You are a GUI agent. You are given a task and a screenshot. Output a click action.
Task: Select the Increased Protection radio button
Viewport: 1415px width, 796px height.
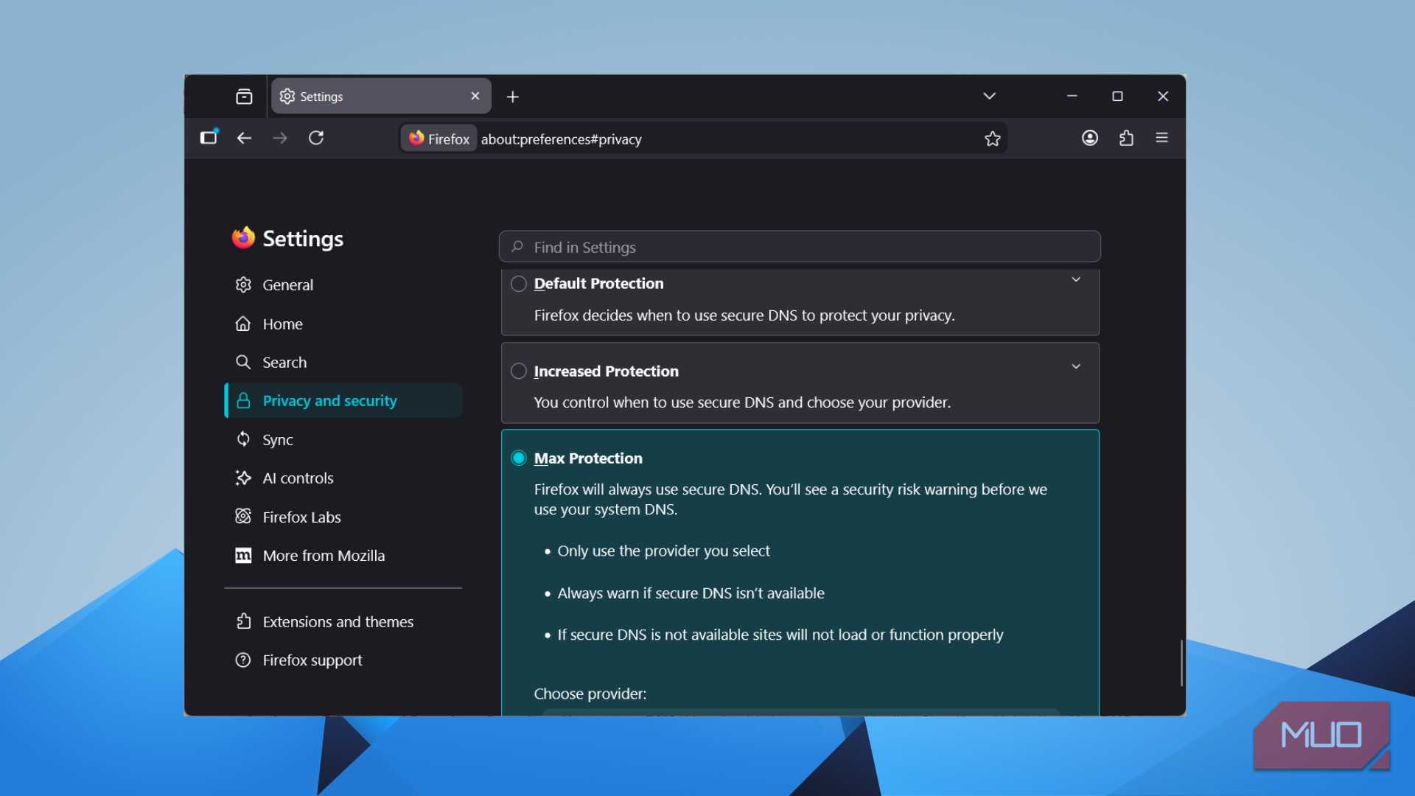click(x=519, y=371)
